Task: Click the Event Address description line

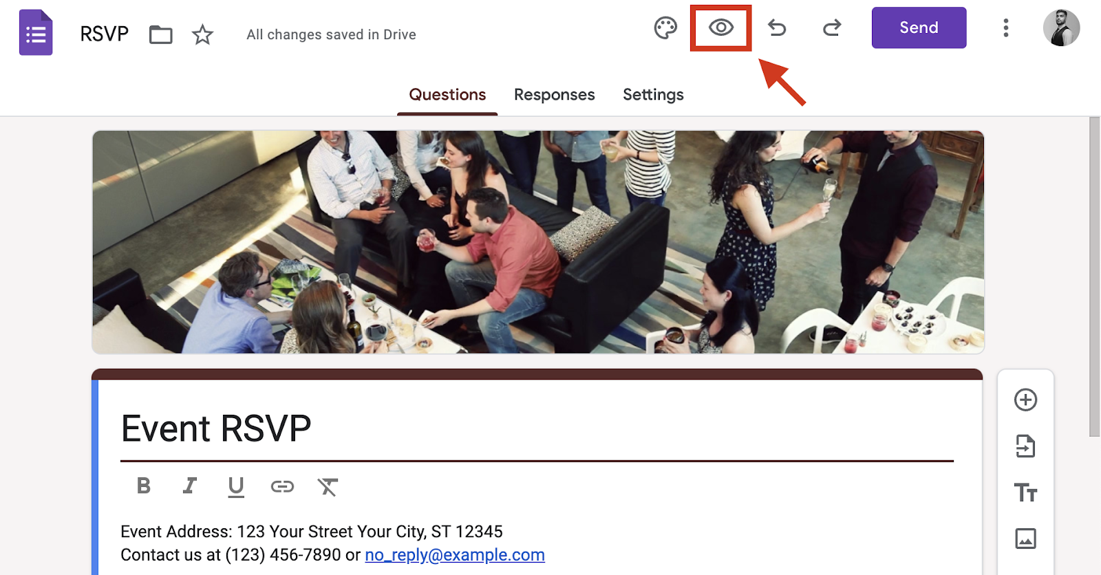Action: tap(312, 532)
